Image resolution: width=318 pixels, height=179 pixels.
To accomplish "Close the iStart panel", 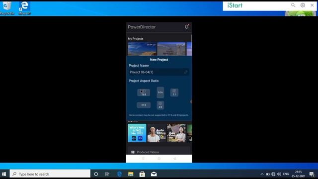I will (x=312, y=5).
